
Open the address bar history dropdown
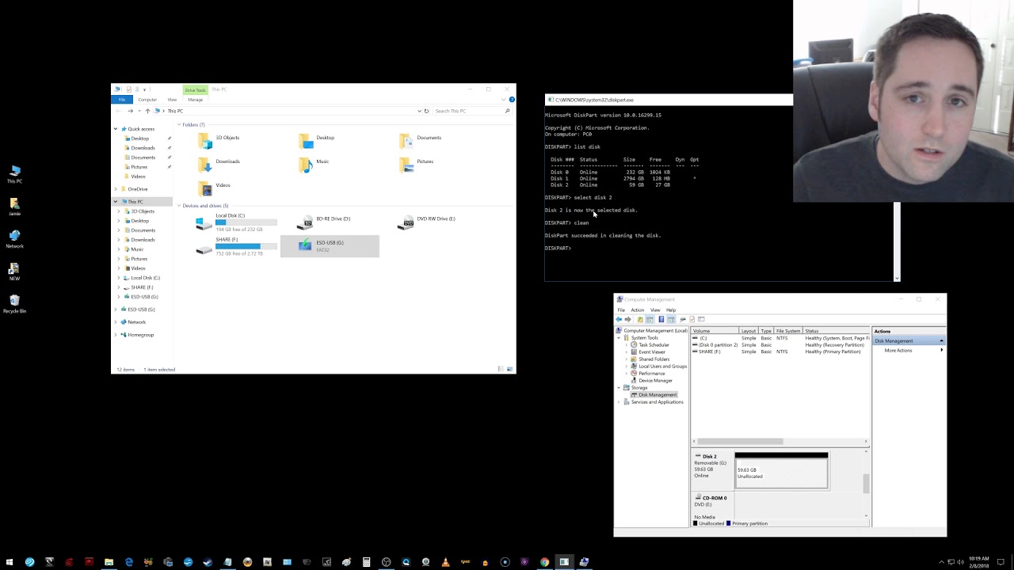[419, 111]
